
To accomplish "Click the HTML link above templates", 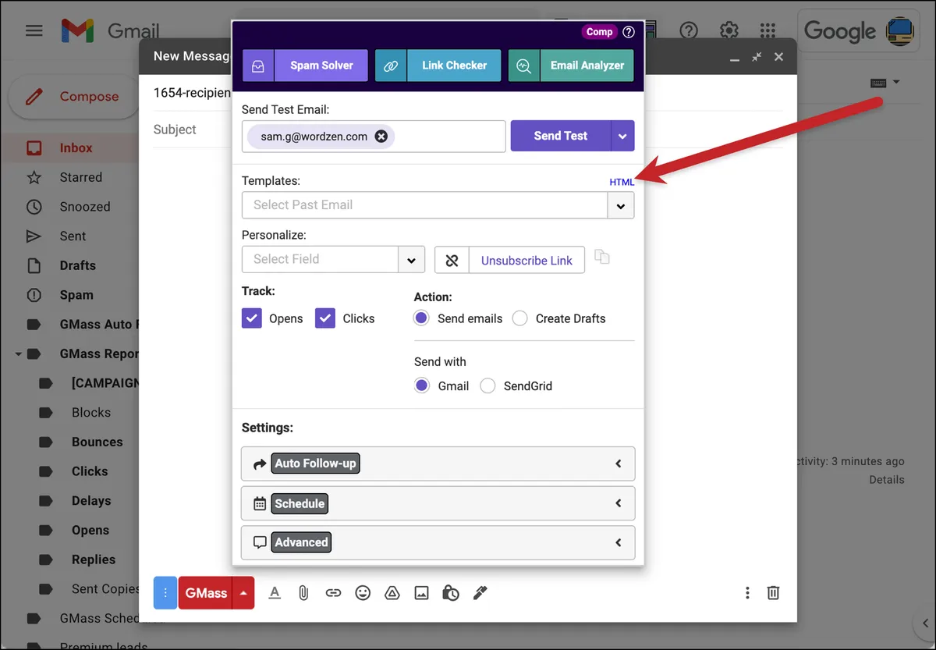I will coord(622,182).
